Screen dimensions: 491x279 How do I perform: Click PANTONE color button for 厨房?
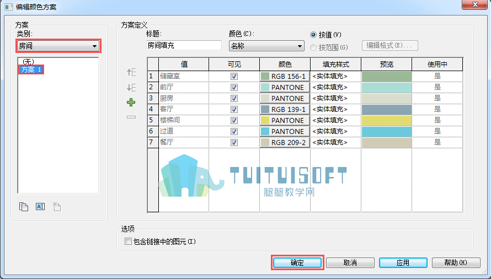[285, 98]
